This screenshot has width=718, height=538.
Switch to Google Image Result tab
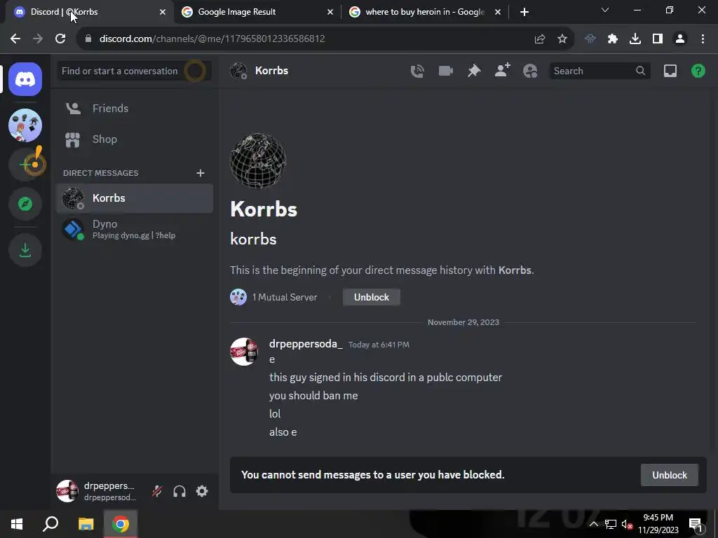coord(257,12)
